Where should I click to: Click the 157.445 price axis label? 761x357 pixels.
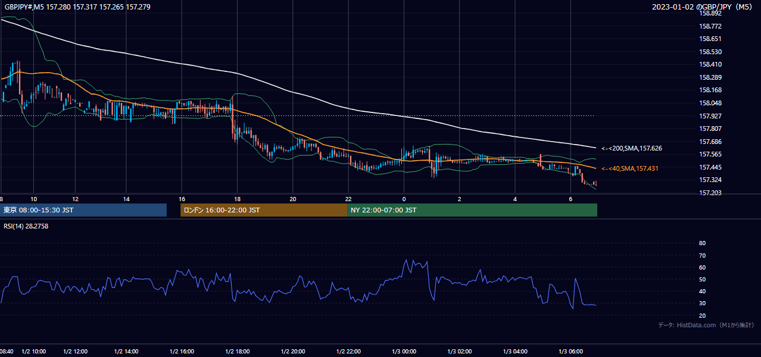click(x=710, y=167)
